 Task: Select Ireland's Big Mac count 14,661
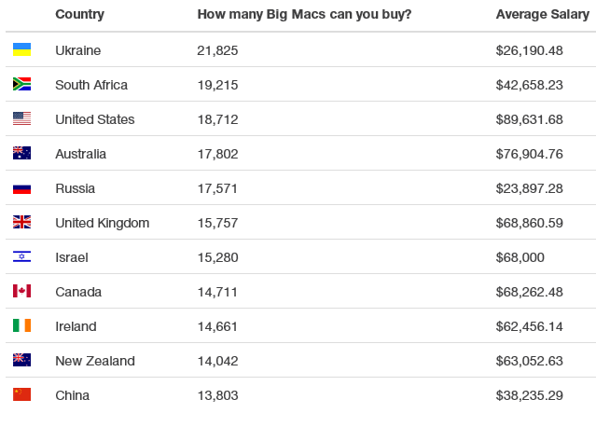(x=217, y=326)
